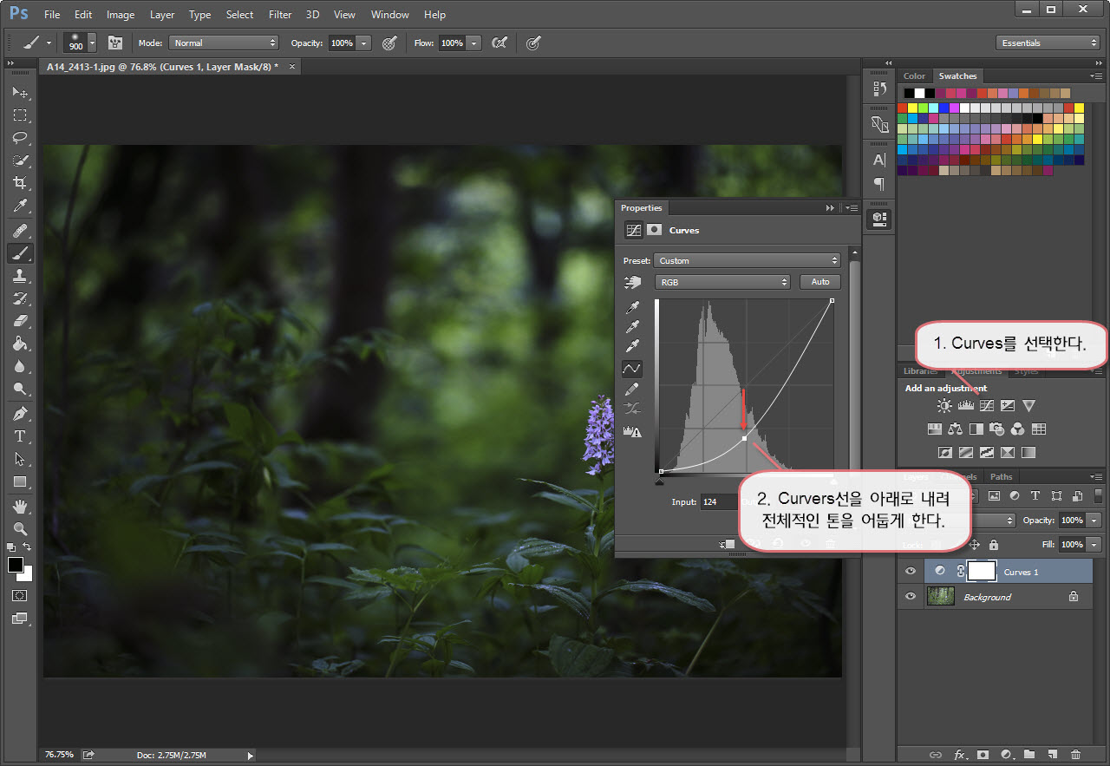Click the Input value field showing 124

pos(719,501)
